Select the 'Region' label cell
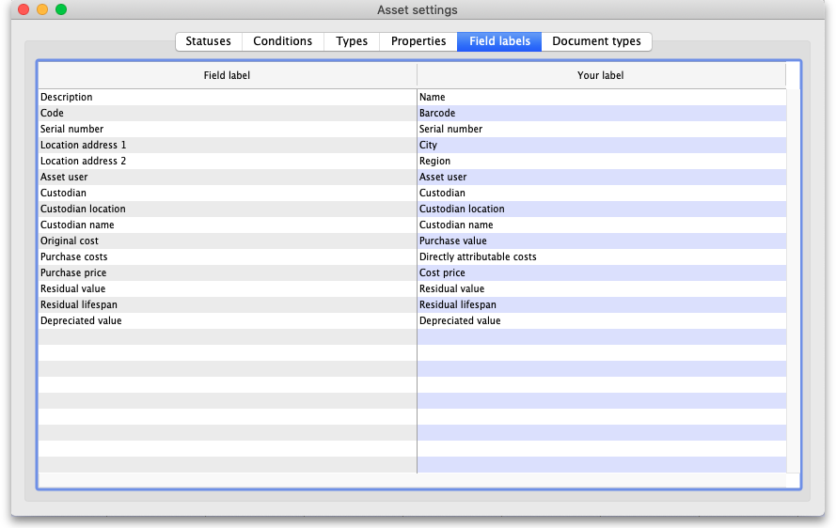Screen dimensions: 836x528 pos(601,161)
